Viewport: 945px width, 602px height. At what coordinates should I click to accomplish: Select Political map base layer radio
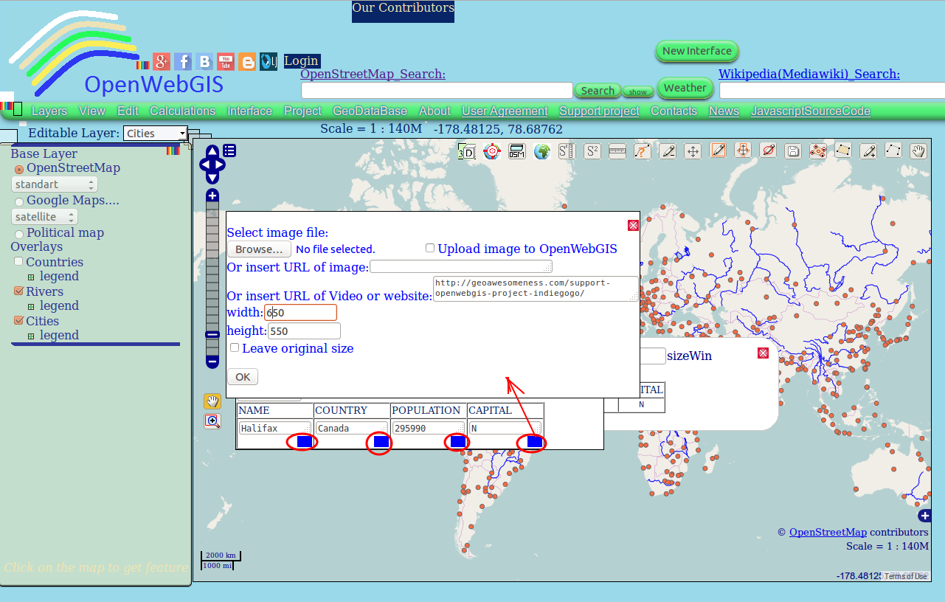[19, 234]
